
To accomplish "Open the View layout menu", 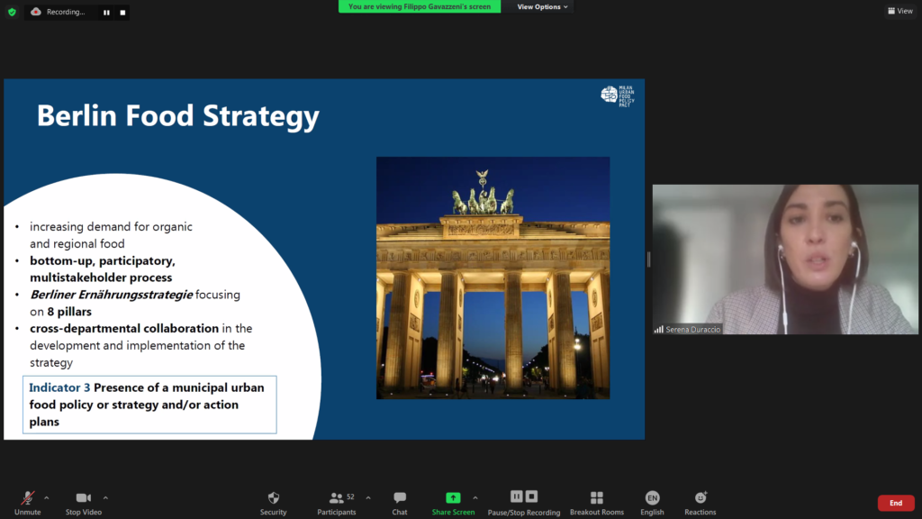I will click(x=900, y=11).
